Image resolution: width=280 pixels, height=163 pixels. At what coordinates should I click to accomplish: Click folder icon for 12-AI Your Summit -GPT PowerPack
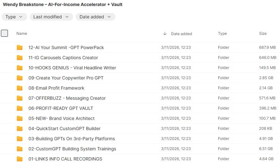point(20,47)
